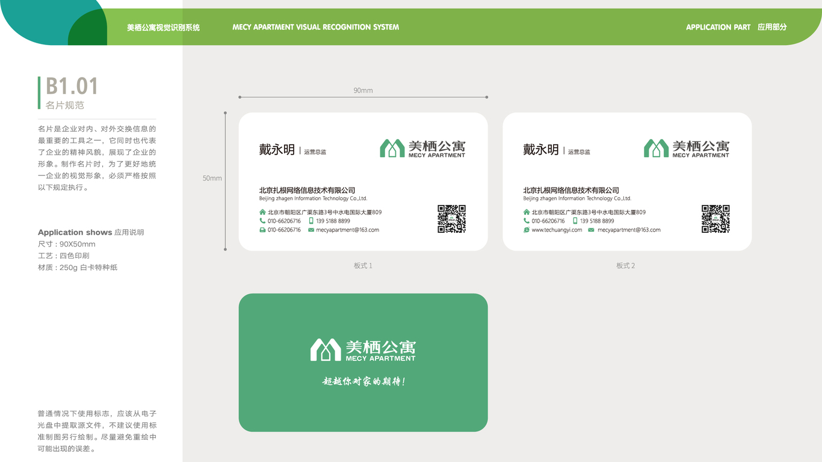Viewport: 822px width, 462px height.
Task: Click APPLICATION PART 应用部分 in the header
Action: [737, 27]
